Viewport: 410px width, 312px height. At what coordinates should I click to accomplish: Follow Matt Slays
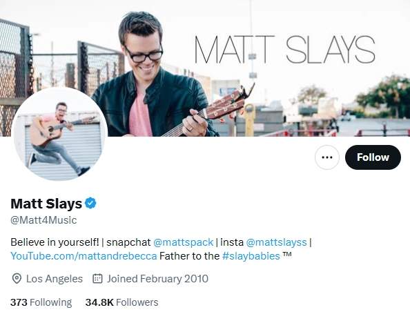pos(373,157)
